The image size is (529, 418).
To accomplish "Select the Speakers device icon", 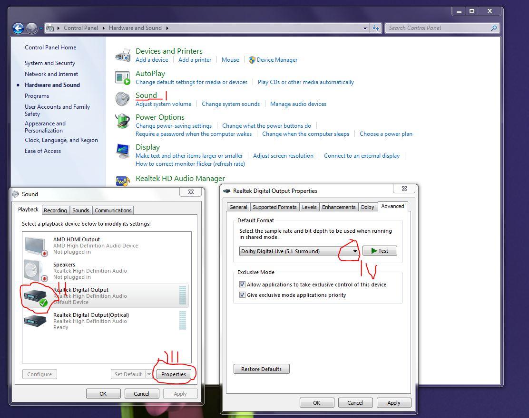I will tap(35, 271).
